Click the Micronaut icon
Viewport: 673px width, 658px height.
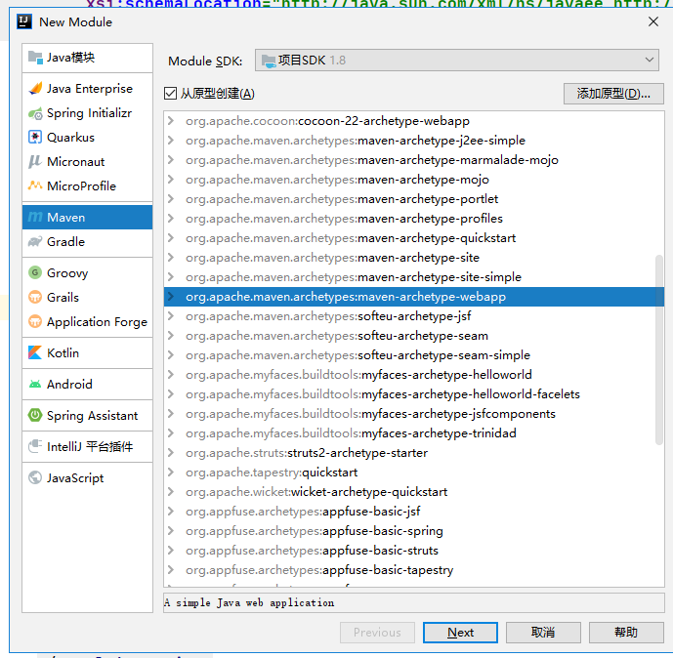(35, 162)
